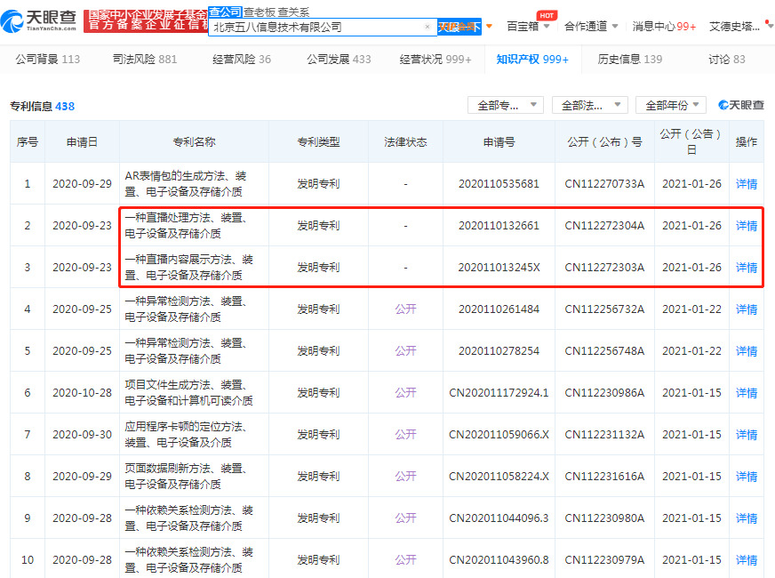Screen dimensions: 775x578
Task: View 详情 for patent CN112256732A
Action: (x=747, y=309)
